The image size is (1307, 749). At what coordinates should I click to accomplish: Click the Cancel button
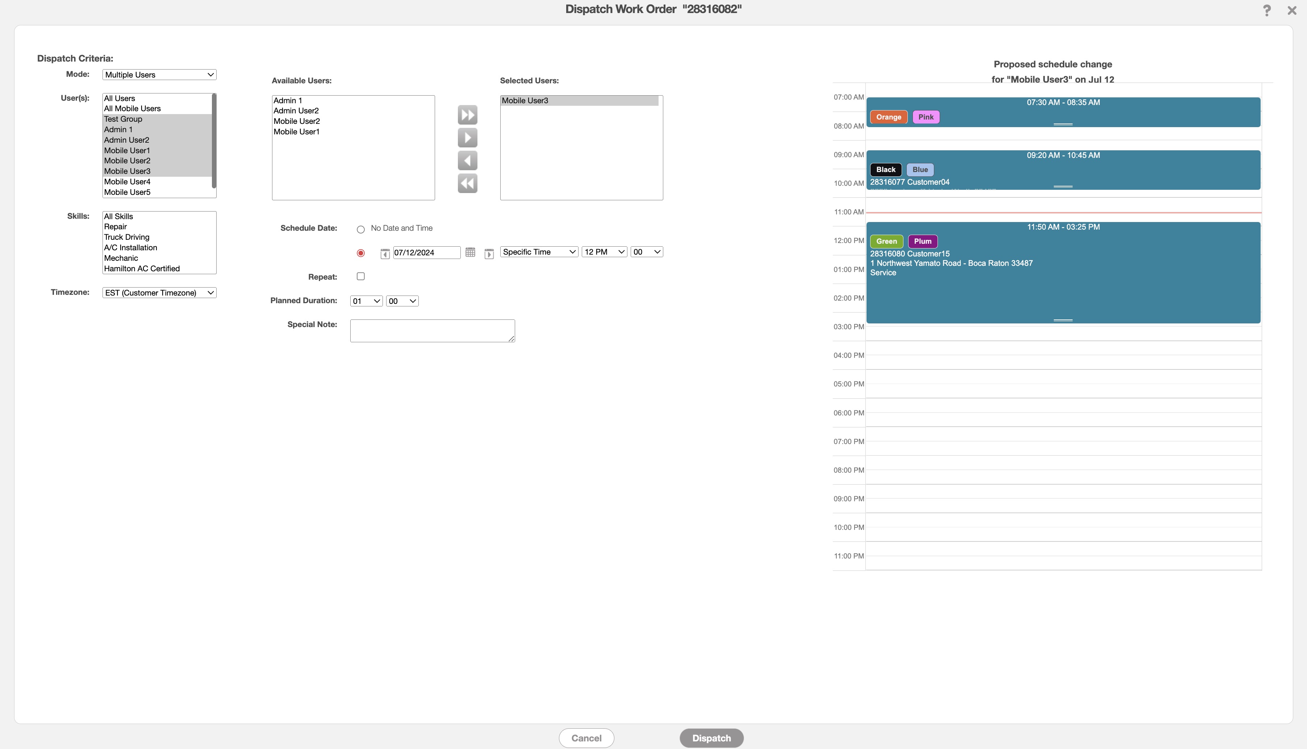pos(586,738)
